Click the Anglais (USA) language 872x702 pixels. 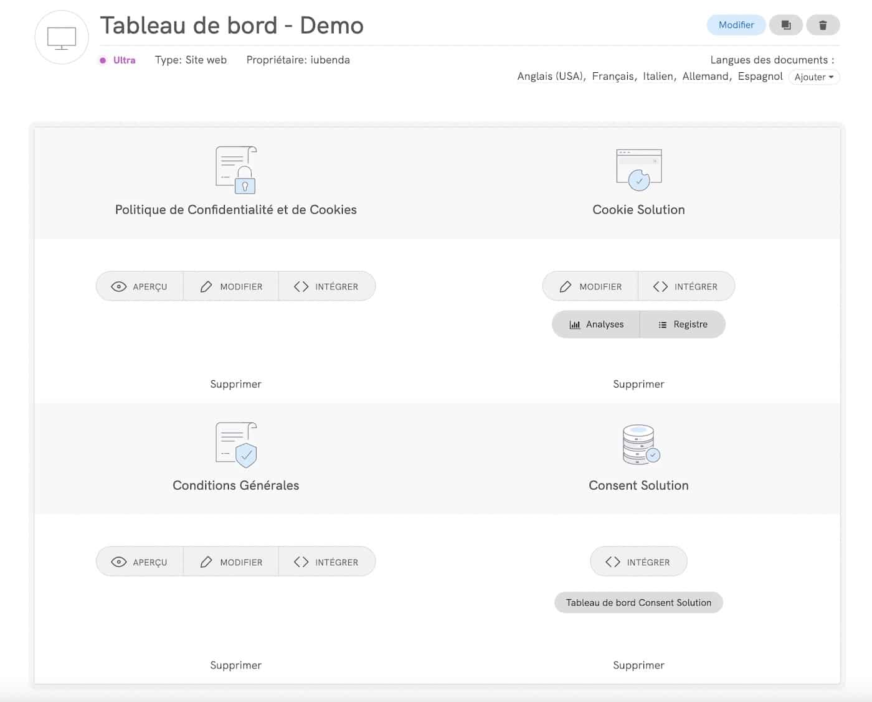pyautogui.click(x=550, y=77)
